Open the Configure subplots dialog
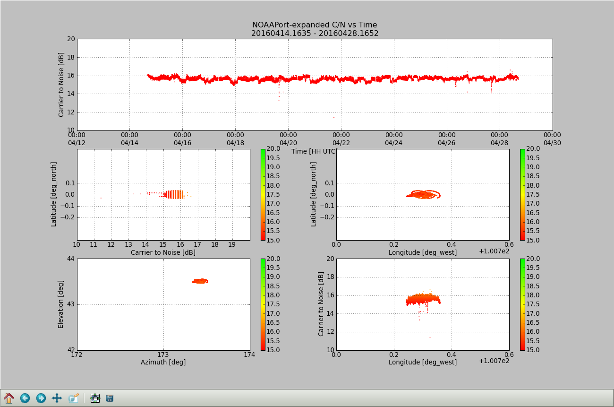 tap(95, 398)
